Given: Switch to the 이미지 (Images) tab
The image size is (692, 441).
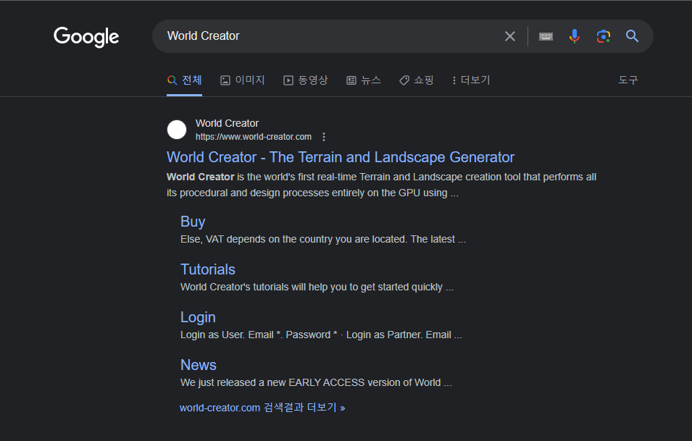Looking at the screenshot, I should pyautogui.click(x=242, y=80).
